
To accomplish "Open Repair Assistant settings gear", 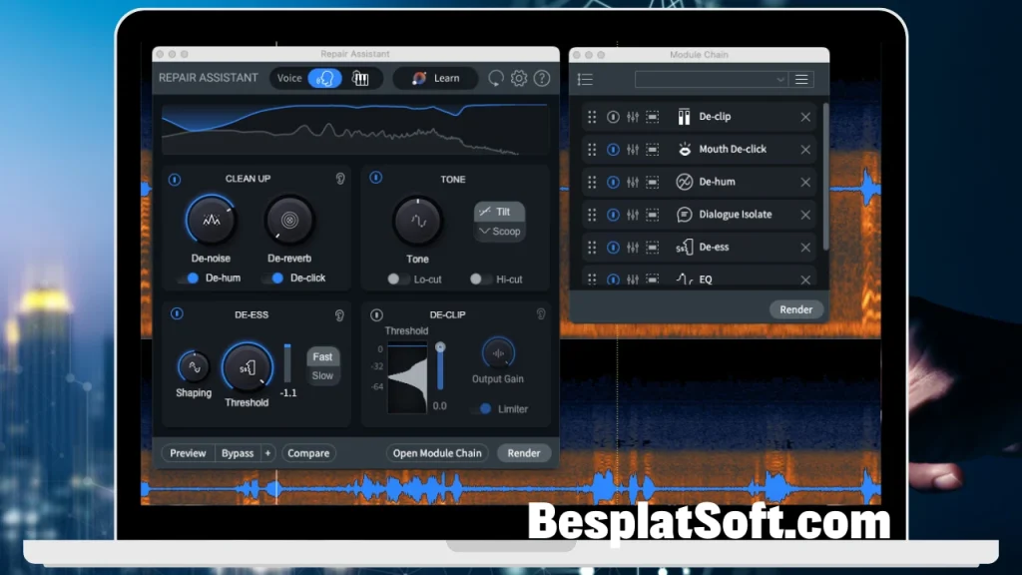I will click(x=519, y=78).
